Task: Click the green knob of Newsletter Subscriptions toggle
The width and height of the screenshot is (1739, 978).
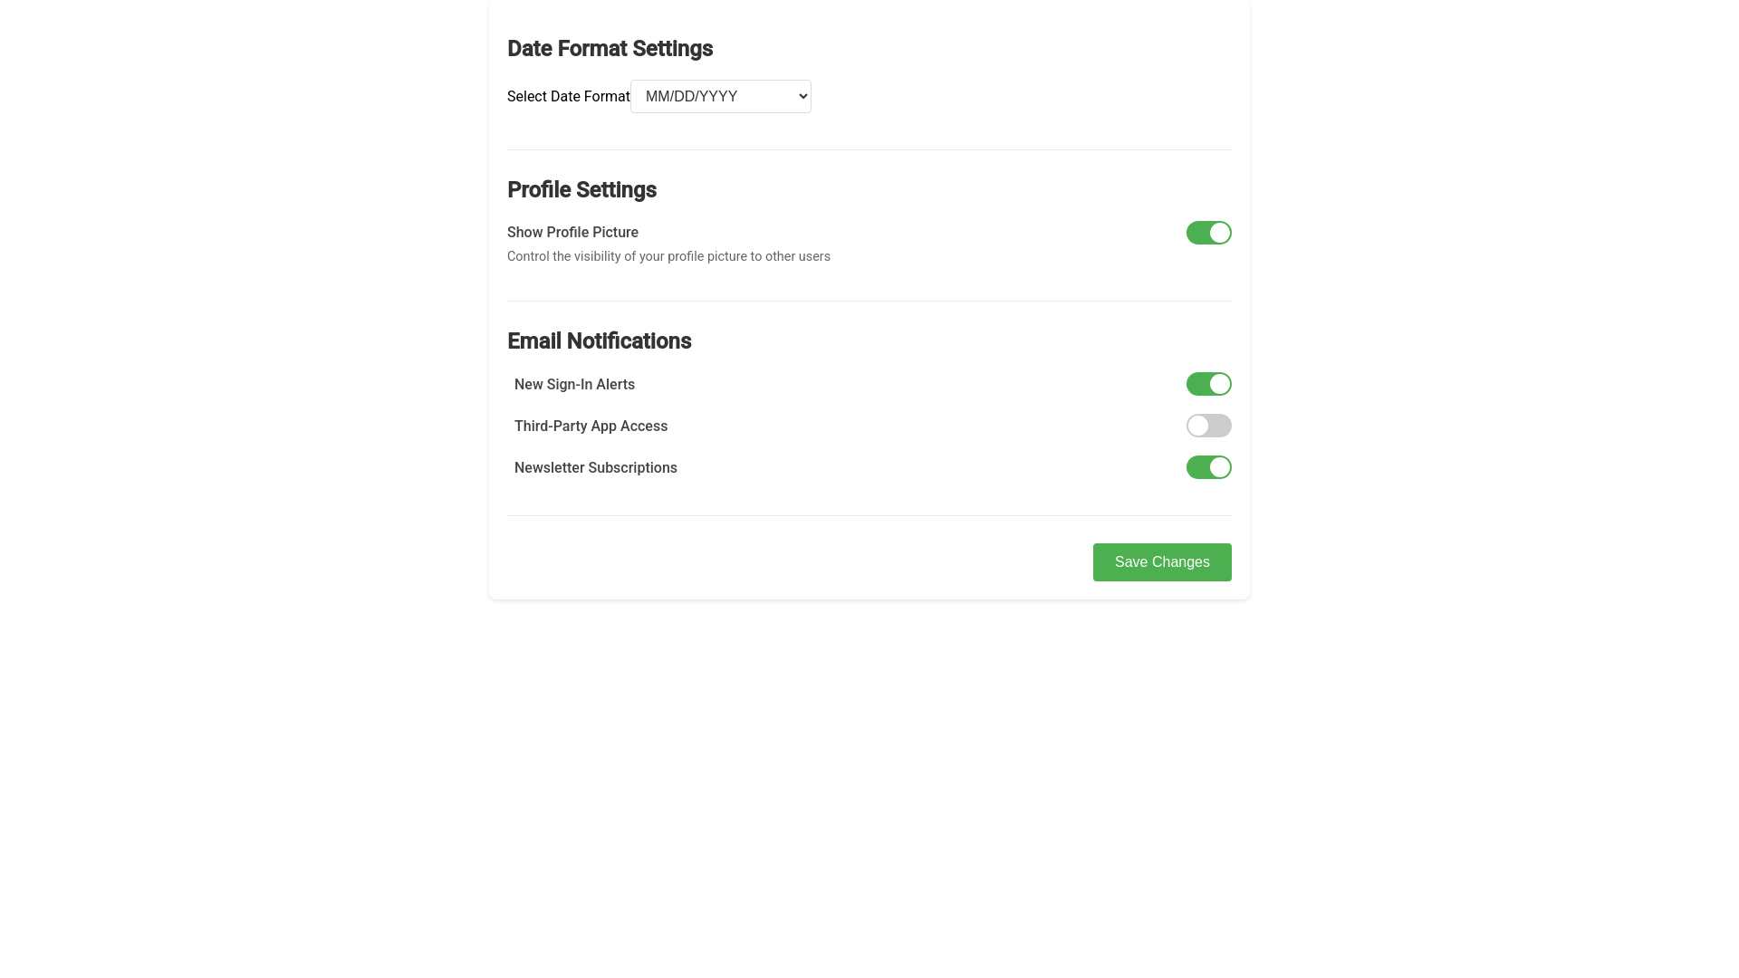Action: pyautogui.click(x=1218, y=467)
